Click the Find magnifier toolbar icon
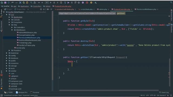The image size is (173, 97). pyautogui.click(x=31, y=2)
